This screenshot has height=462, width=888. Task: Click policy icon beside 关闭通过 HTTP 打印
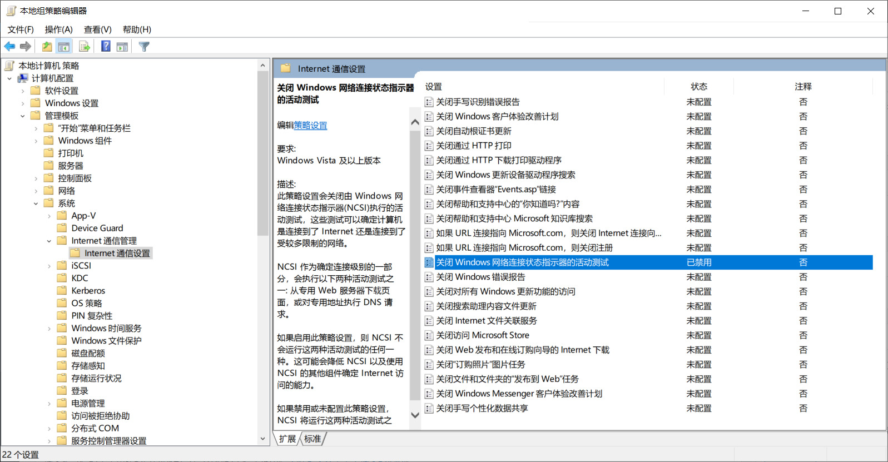pos(429,146)
